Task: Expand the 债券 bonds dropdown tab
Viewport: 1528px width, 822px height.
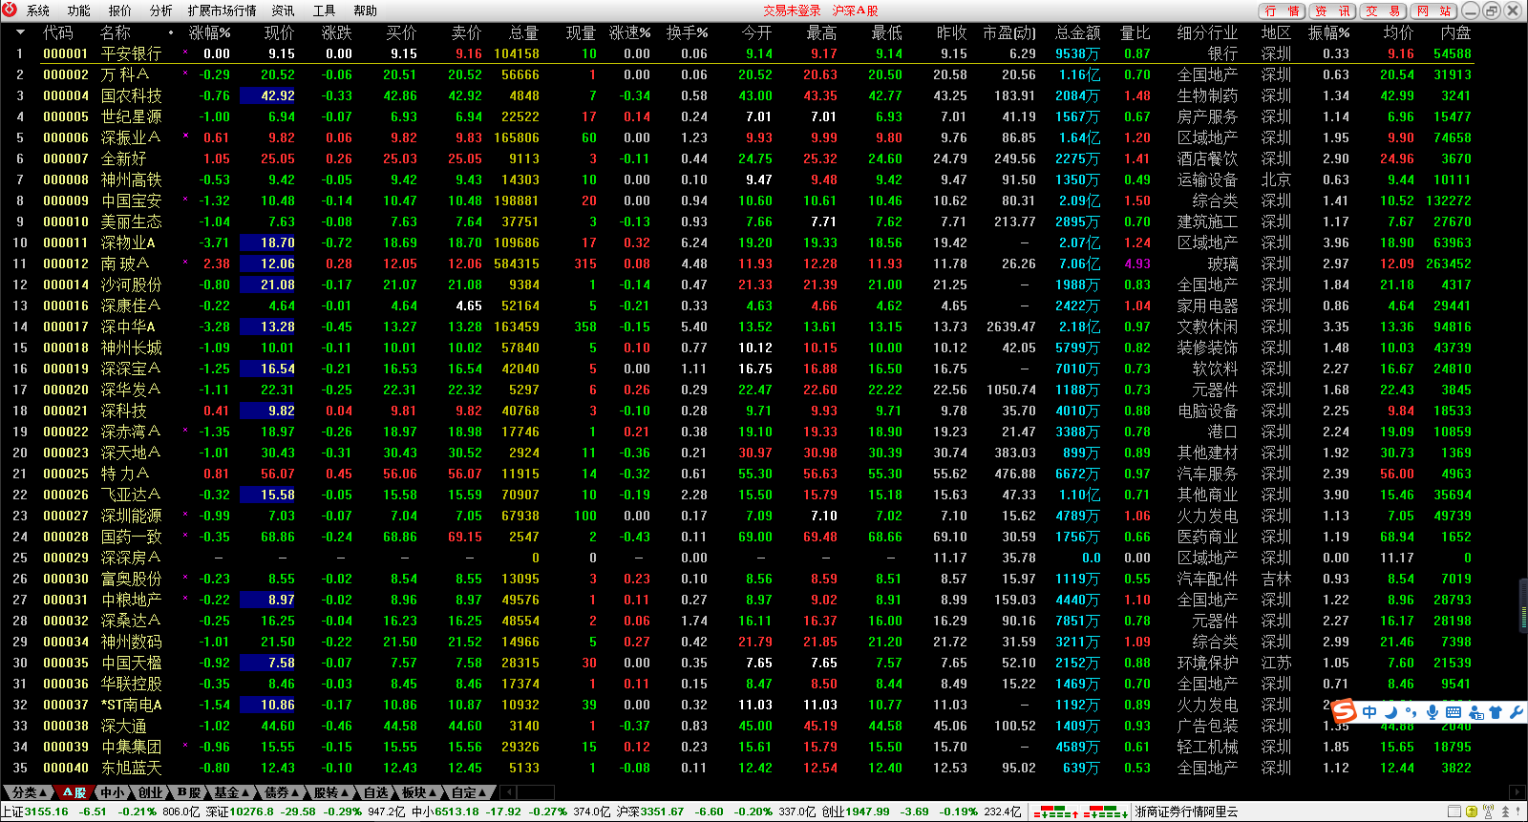Action: click(281, 792)
